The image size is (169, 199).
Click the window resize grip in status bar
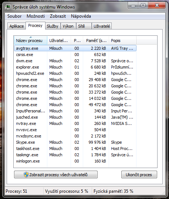coord(163,193)
